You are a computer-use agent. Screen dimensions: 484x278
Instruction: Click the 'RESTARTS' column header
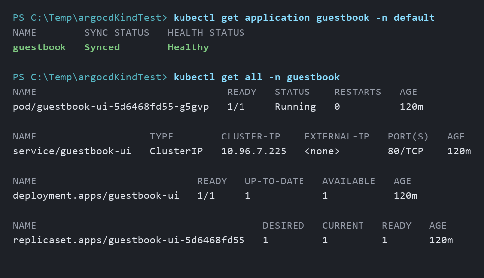coord(358,92)
